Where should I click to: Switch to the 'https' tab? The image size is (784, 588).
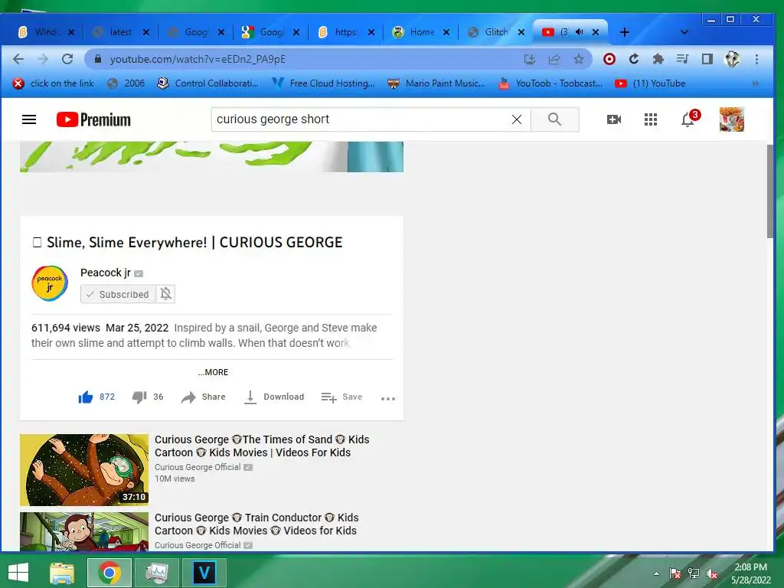coord(345,32)
